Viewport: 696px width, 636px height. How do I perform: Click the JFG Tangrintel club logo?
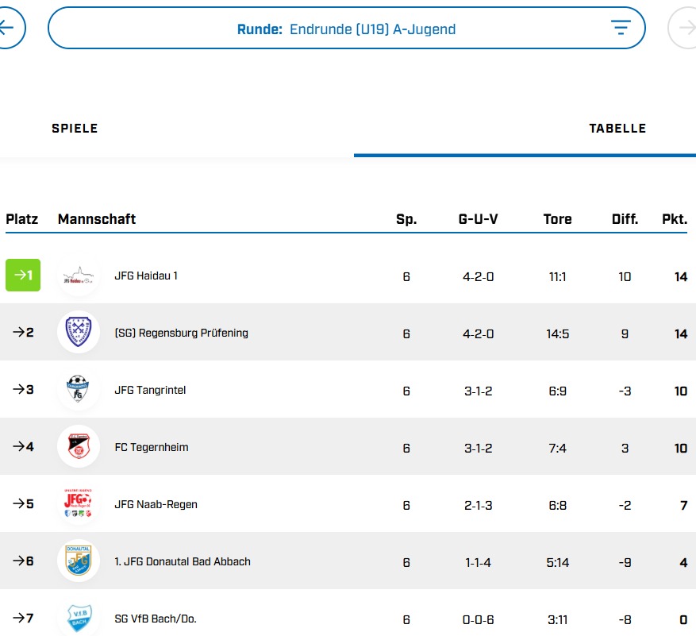coord(78,390)
